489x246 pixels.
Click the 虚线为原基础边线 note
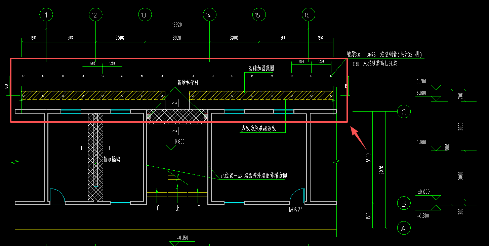pyautogui.click(x=258, y=129)
